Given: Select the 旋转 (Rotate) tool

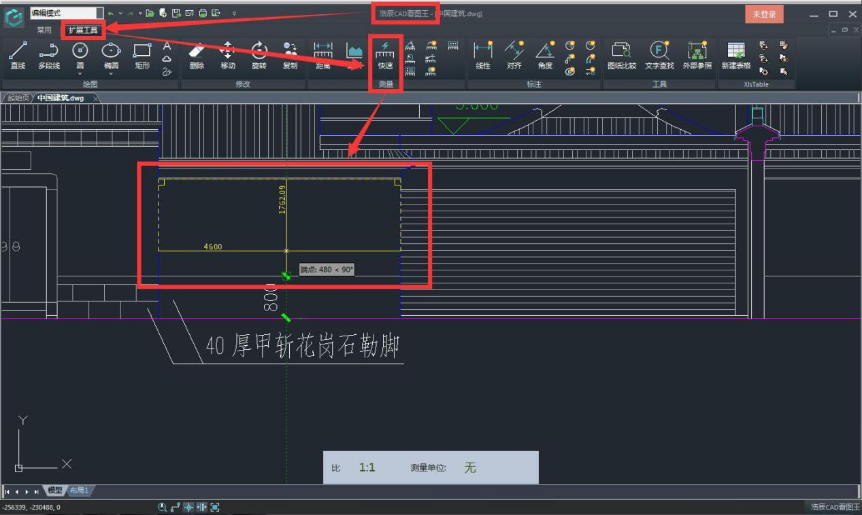Looking at the screenshot, I should coord(259,54).
